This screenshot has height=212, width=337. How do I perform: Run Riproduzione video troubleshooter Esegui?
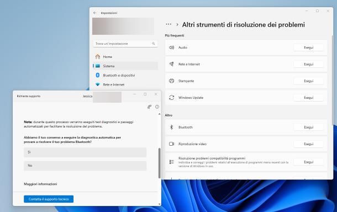[x=309, y=144]
